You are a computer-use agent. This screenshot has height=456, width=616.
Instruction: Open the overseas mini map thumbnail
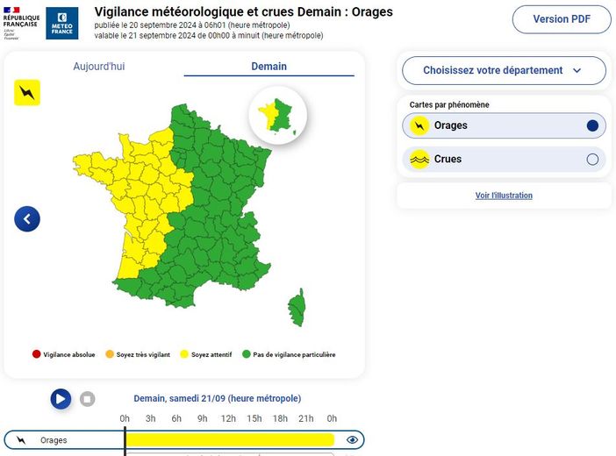pyautogui.click(x=278, y=116)
